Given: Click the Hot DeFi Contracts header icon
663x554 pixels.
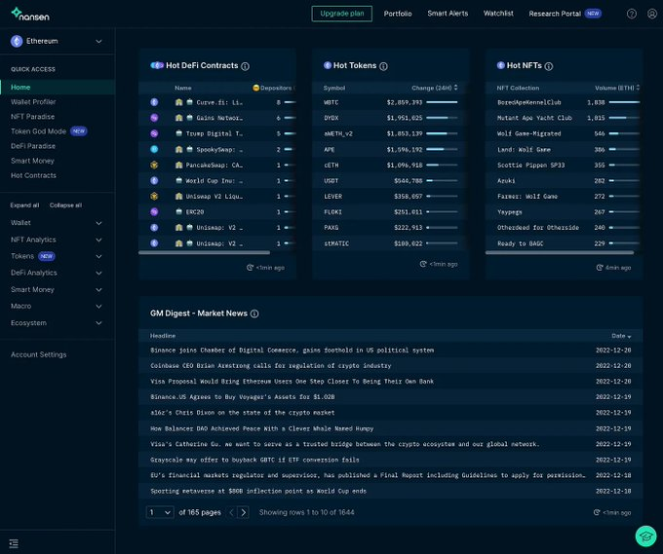Looking at the screenshot, I should (x=157, y=65).
